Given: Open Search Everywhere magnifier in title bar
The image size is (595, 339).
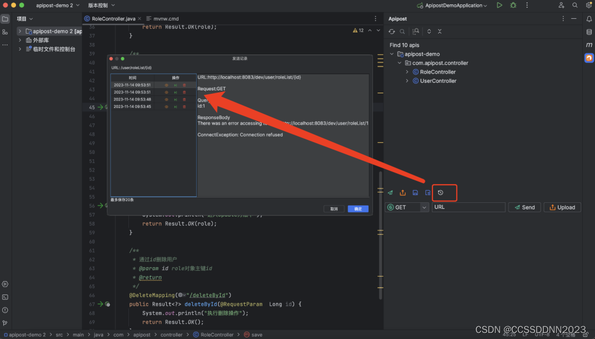Looking at the screenshot, I should pyautogui.click(x=575, y=6).
